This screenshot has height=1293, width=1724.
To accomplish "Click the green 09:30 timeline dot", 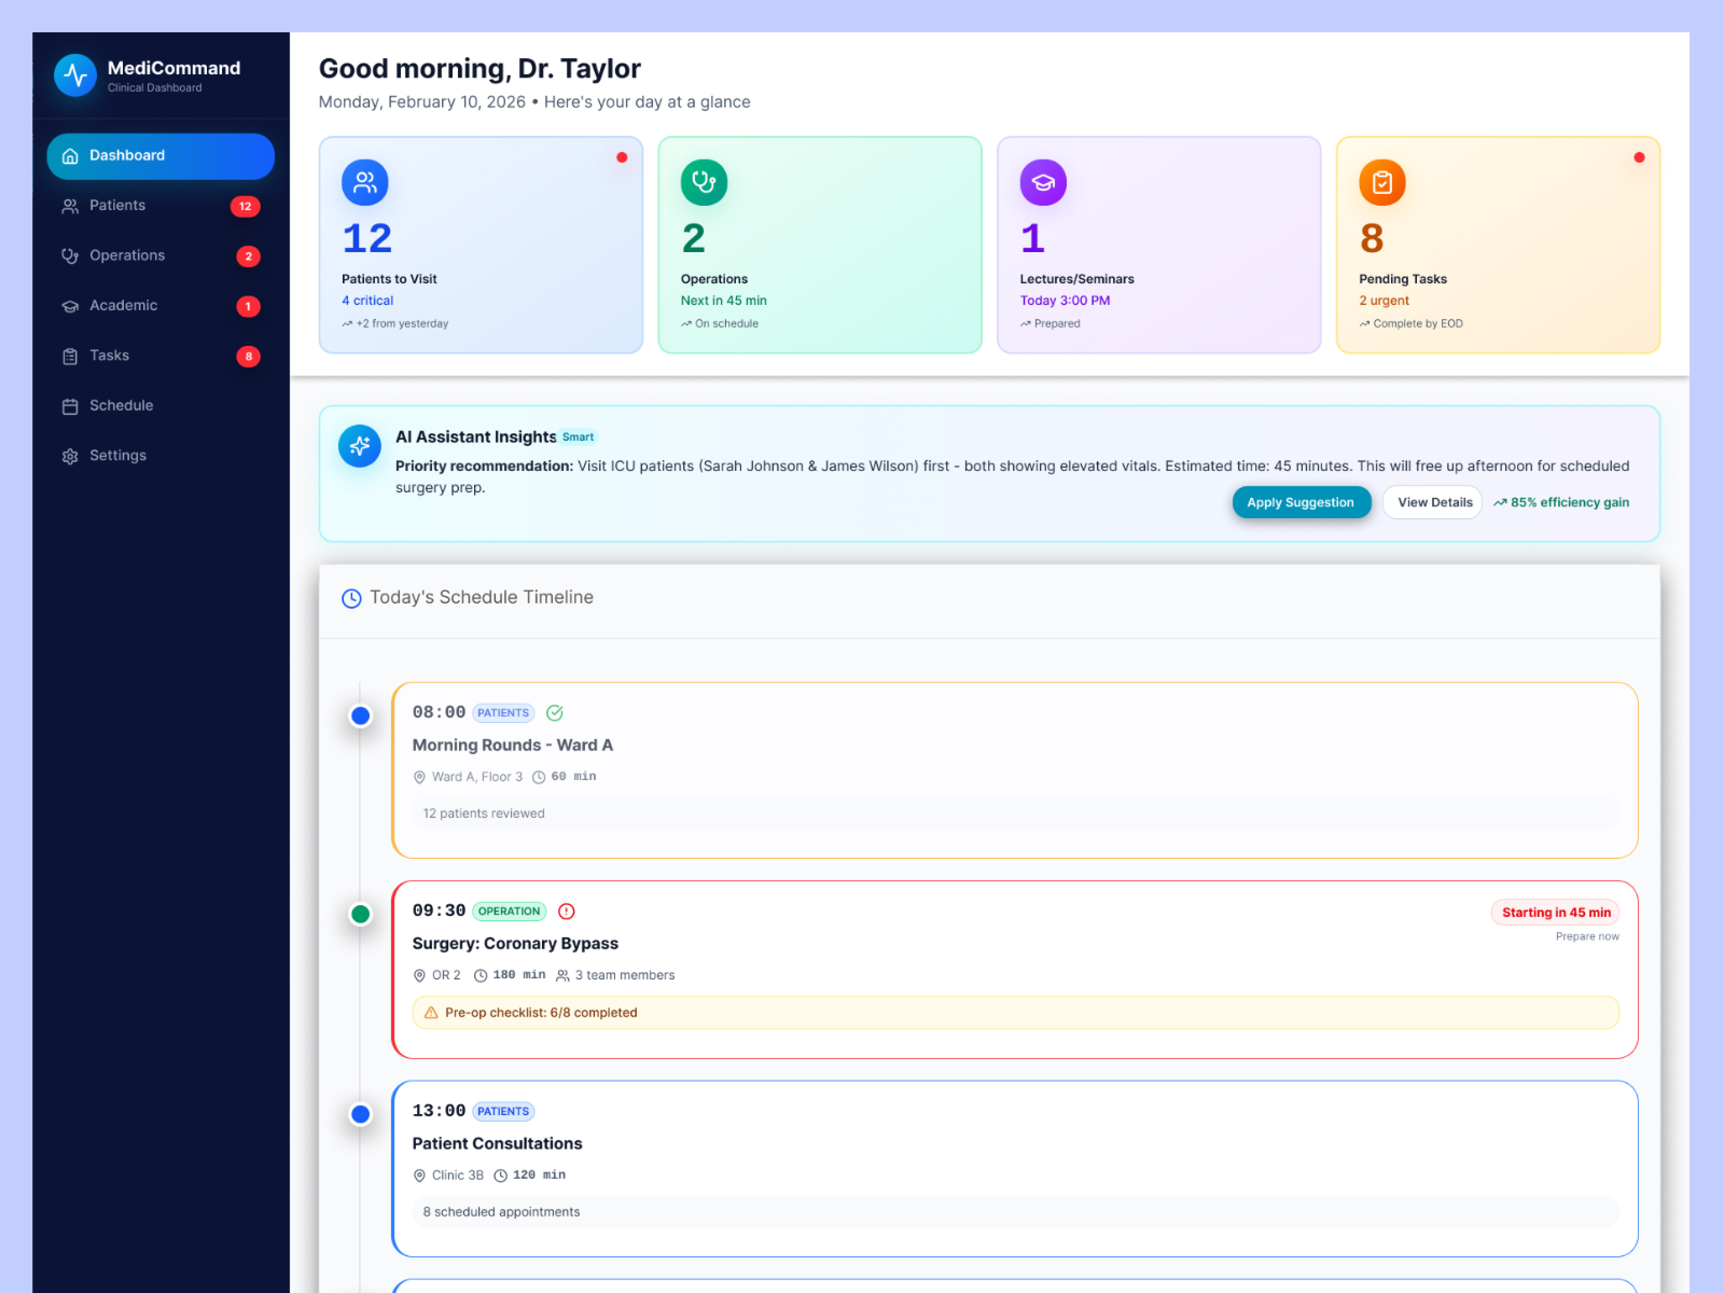I will tap(360, 913).
